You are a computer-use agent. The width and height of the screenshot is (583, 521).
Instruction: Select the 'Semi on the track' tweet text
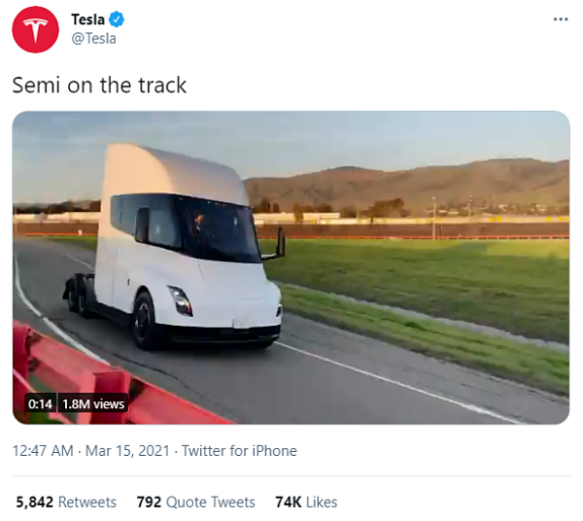99,86
